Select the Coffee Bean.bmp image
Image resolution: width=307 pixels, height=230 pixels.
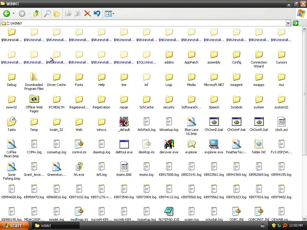(12, 149)
